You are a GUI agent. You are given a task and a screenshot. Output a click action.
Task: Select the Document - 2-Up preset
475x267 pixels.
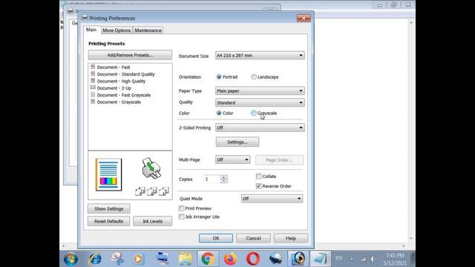pyautogui.click(x=114, y=88)
